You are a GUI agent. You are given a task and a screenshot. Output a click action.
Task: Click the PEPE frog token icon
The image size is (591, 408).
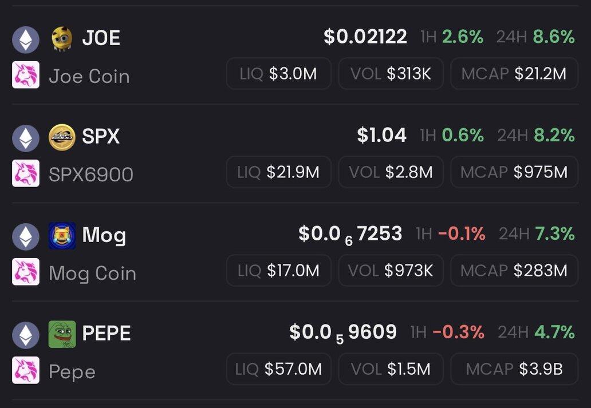click(62, 334)
